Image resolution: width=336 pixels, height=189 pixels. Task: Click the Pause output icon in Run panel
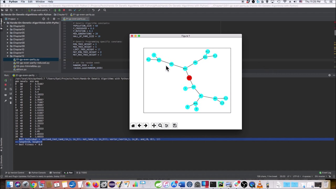(6, 89)
